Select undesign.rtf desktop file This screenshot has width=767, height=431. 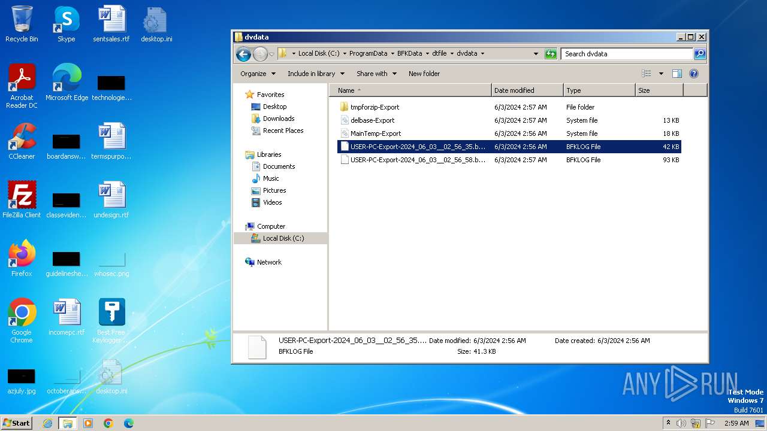tap(111, 200)
